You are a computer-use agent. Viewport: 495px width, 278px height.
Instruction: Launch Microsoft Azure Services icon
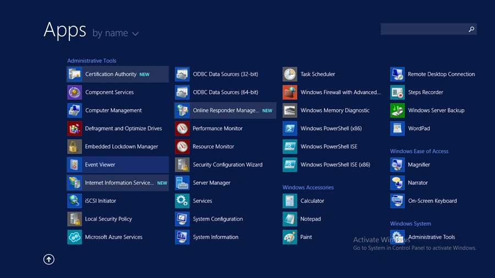click(74, 237)
